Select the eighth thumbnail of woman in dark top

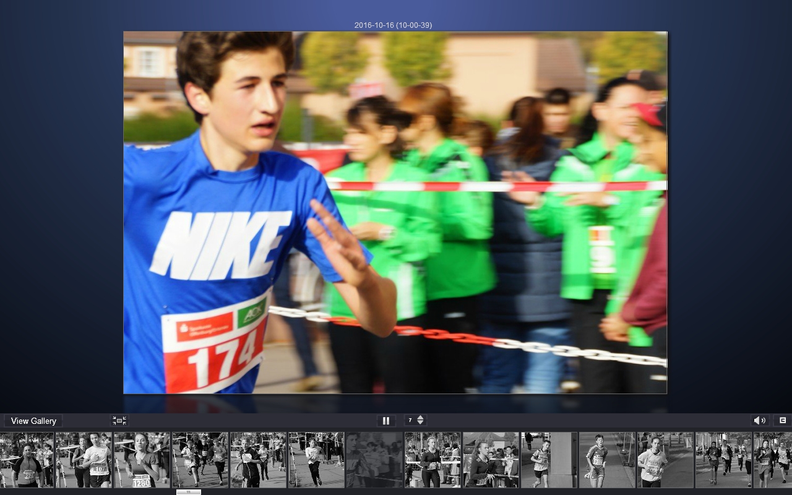(x=433, y=460)
